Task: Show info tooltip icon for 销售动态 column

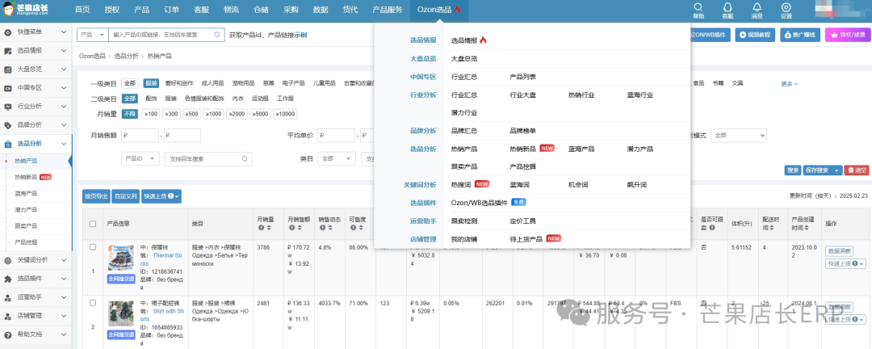Action: pos(321,228)
